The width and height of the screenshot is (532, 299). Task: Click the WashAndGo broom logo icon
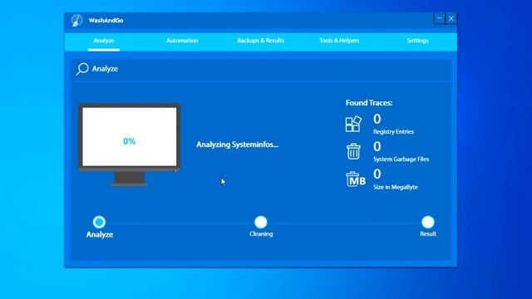[x=76, y=20]
